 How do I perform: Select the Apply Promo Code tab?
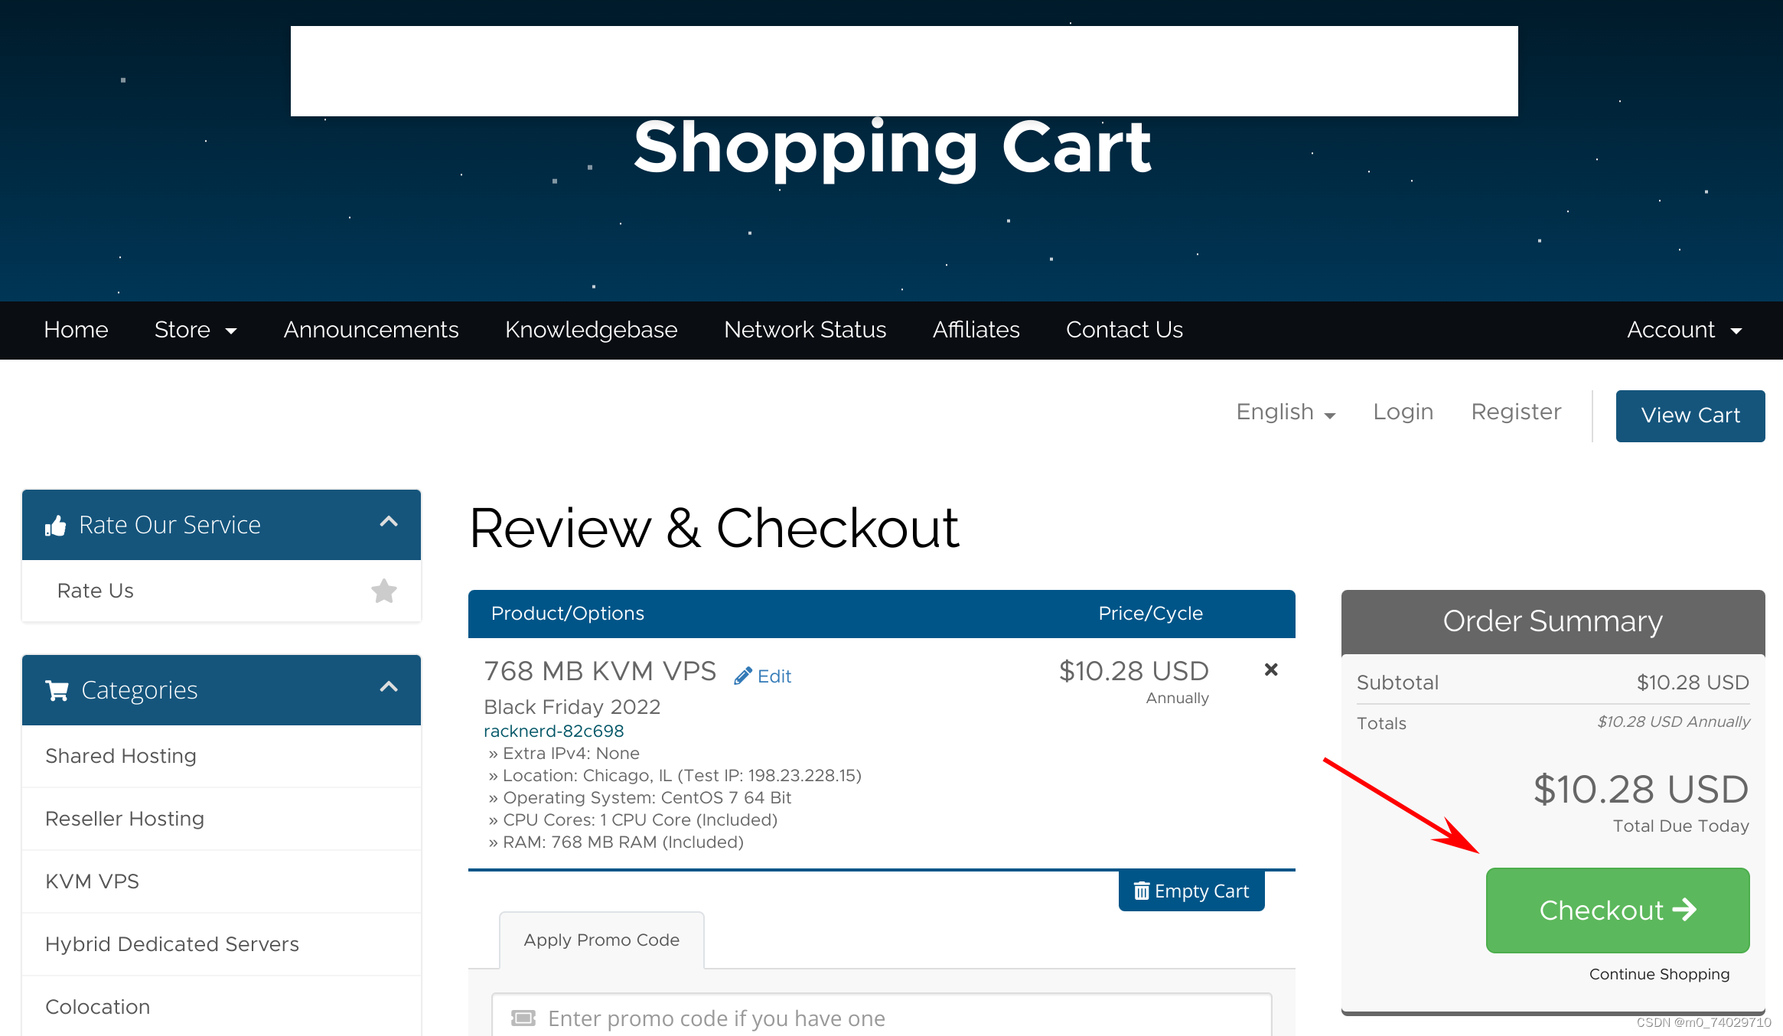point(601,940)
